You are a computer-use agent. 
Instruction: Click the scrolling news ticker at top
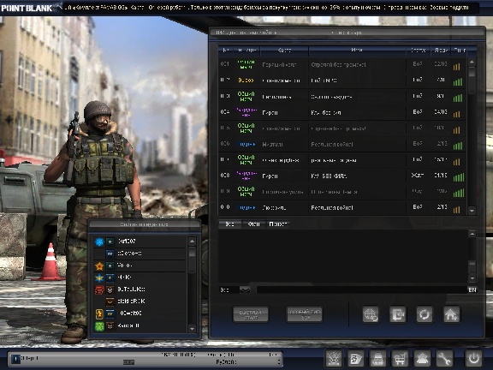click(x=271, y=8)
